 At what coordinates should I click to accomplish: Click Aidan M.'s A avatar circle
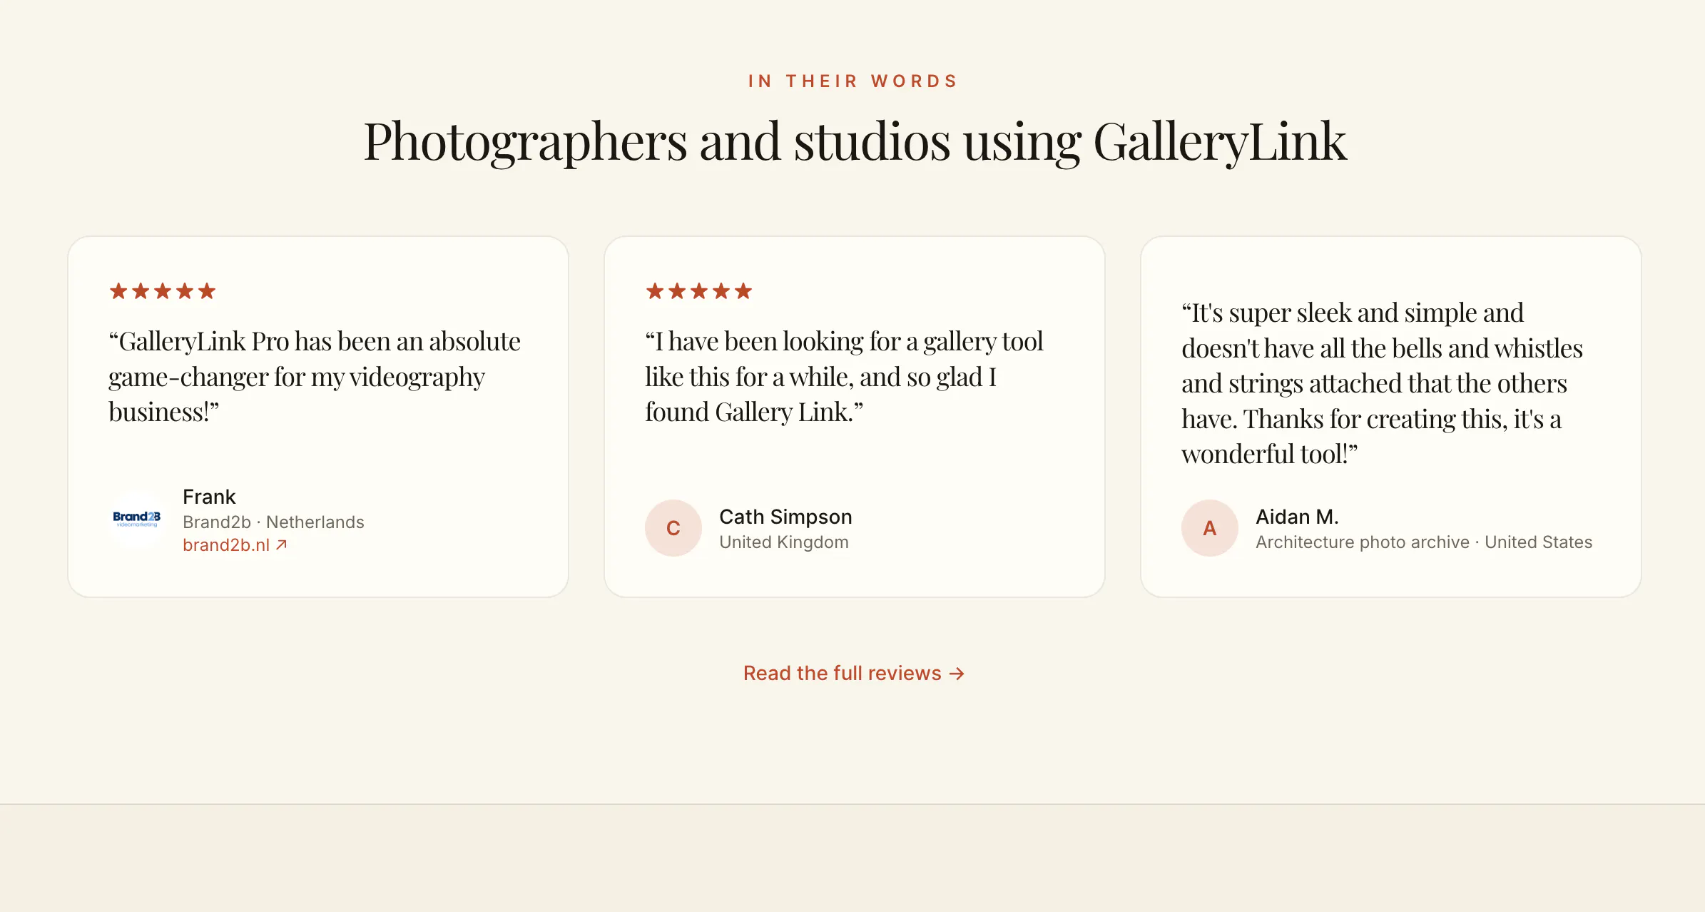[x=1210, y=528]
